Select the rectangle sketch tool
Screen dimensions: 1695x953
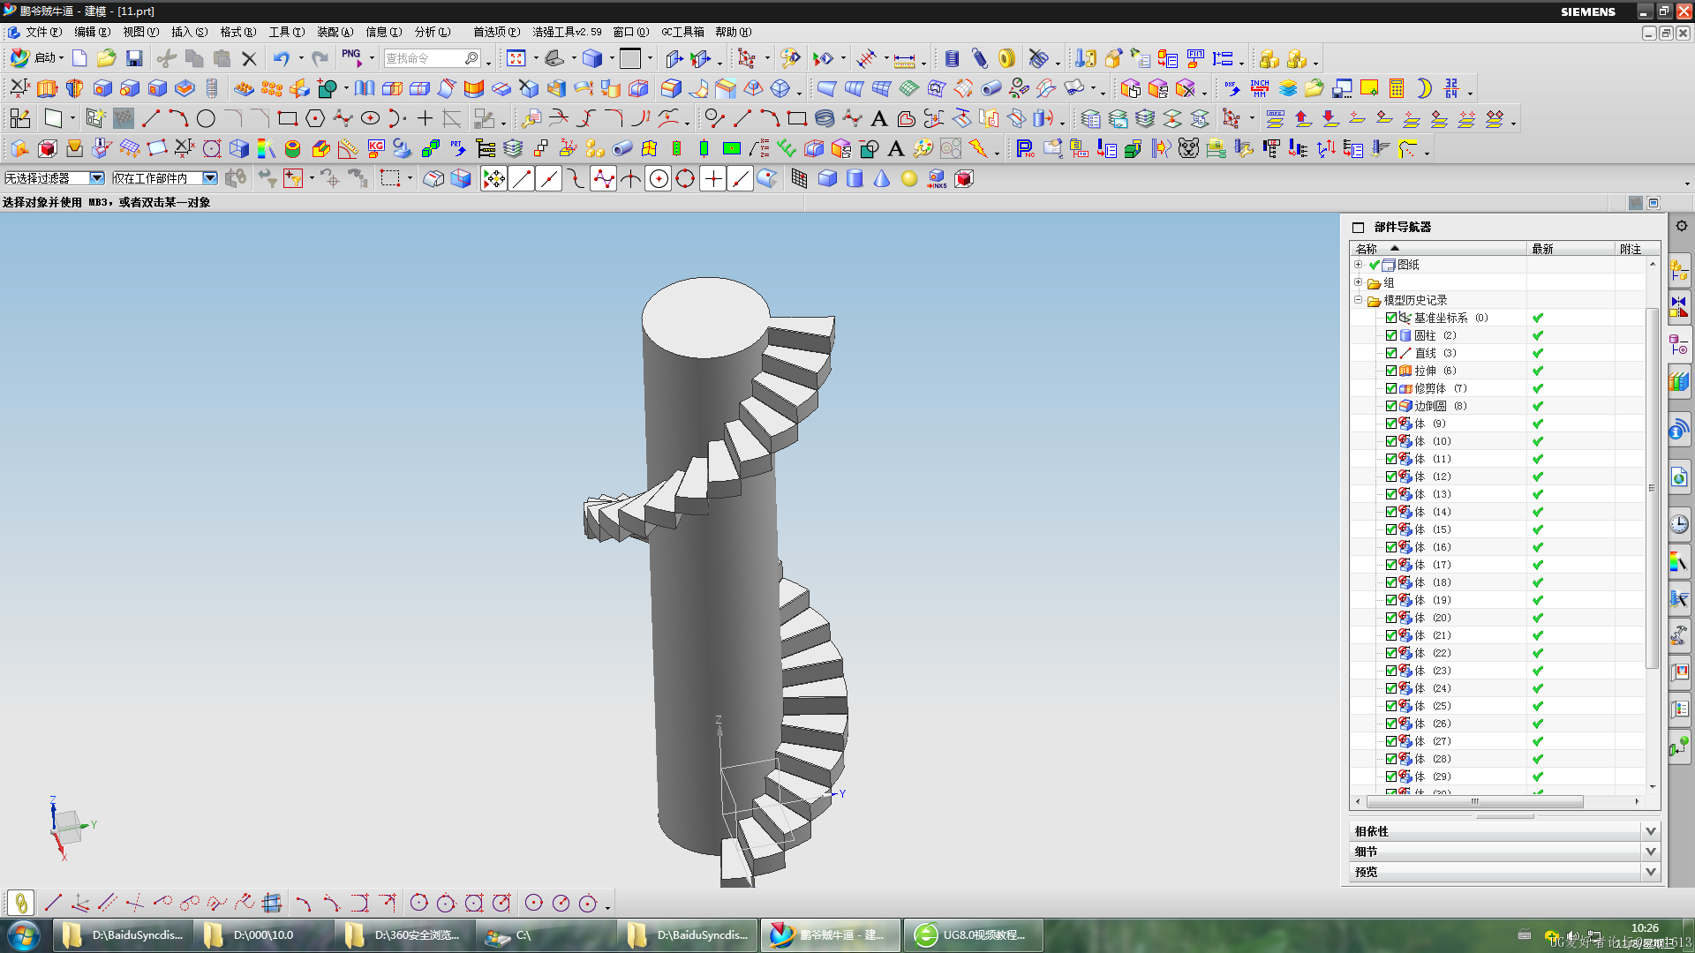point(287,118)
